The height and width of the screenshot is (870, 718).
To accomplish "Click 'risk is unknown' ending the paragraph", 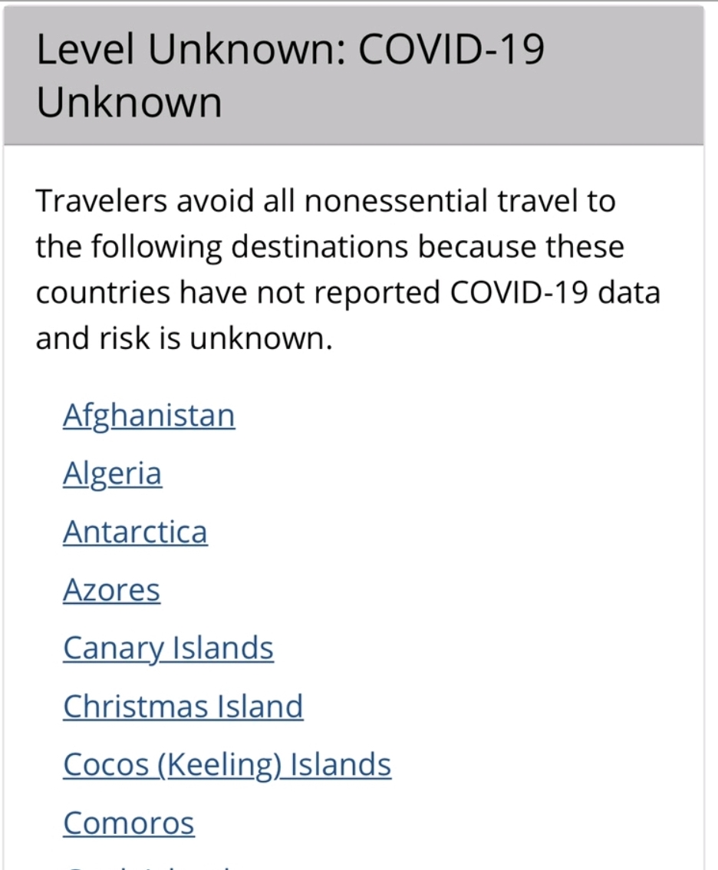I will (x=216, y=338).
